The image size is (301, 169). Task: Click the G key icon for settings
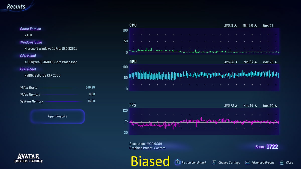point(214,162)
